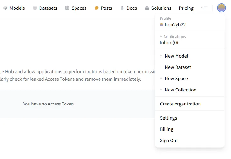
Task: Click the Spaces grid icon
Action: click(x=67, y=8)
